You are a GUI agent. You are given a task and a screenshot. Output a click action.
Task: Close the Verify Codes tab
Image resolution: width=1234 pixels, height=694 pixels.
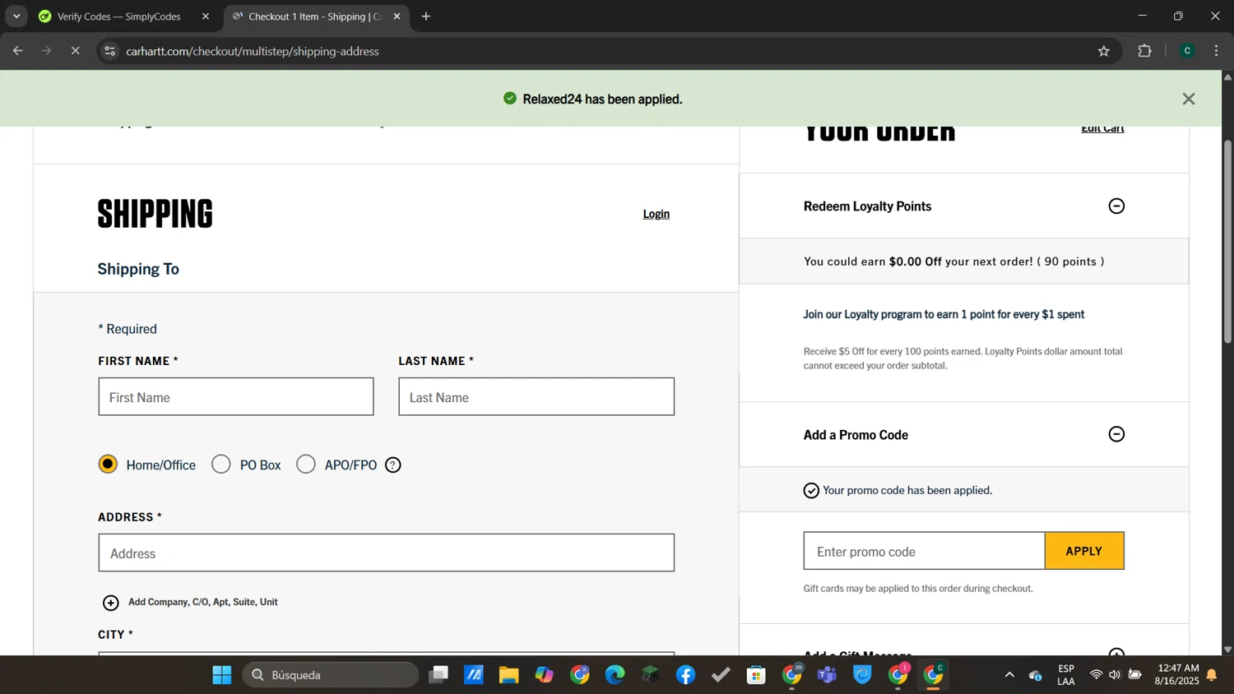point(206,16)
